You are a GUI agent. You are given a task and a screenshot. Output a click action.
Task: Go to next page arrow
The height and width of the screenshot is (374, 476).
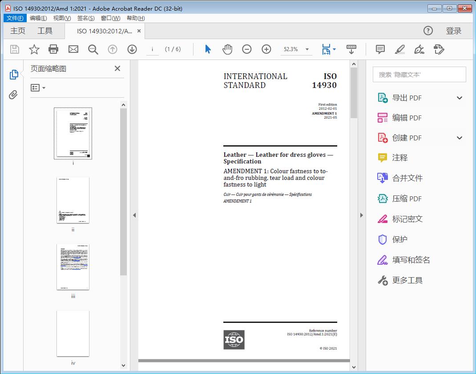(x=132, y=49)
